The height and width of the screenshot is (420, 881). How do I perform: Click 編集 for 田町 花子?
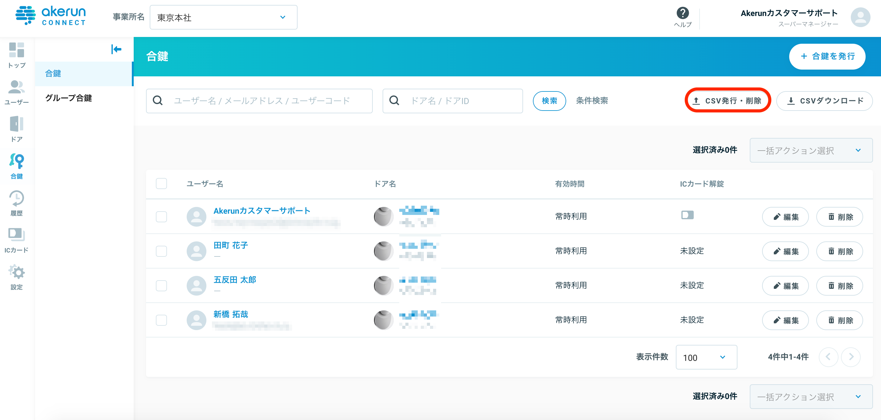785,251
